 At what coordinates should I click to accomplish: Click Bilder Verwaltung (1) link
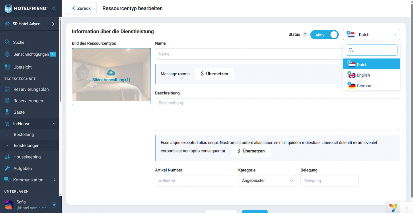(x=111, y=80)
